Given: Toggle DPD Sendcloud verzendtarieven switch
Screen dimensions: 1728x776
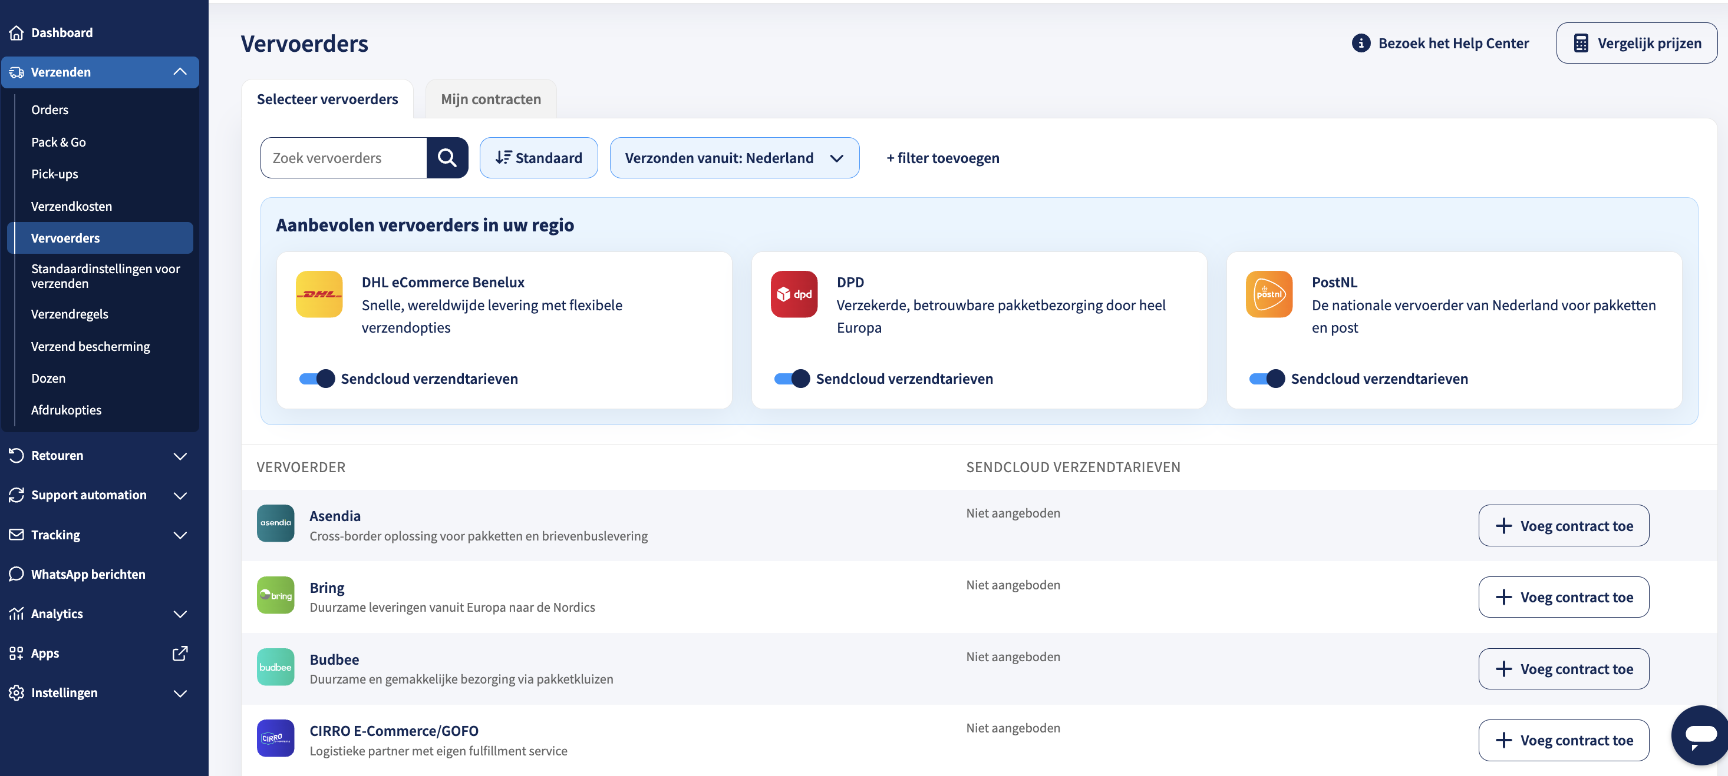Looking at the screenshot, I should 792,379.
